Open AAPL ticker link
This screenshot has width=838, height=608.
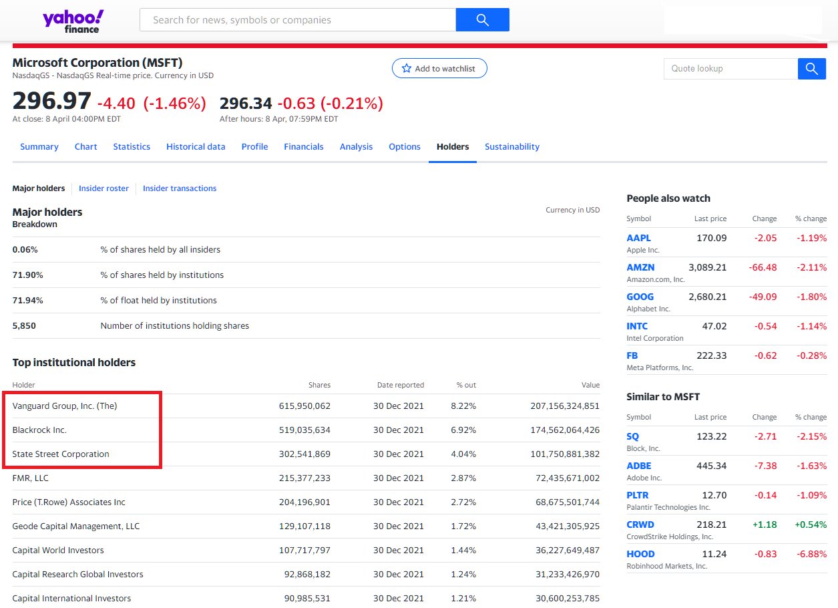638,238
